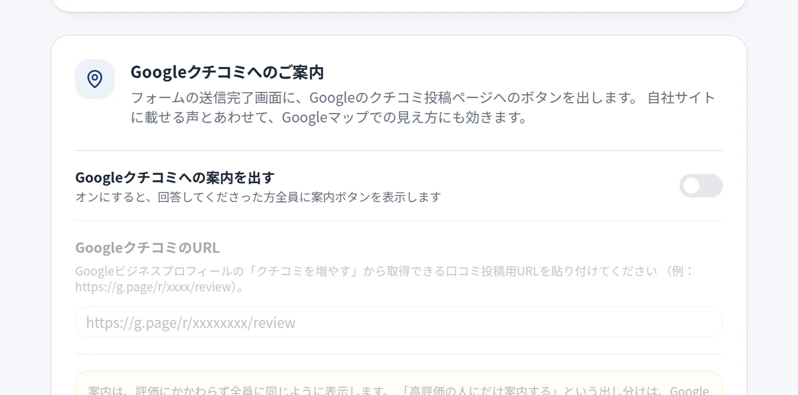Click the GoogleクチコミのURL label

tap(147, 248)
